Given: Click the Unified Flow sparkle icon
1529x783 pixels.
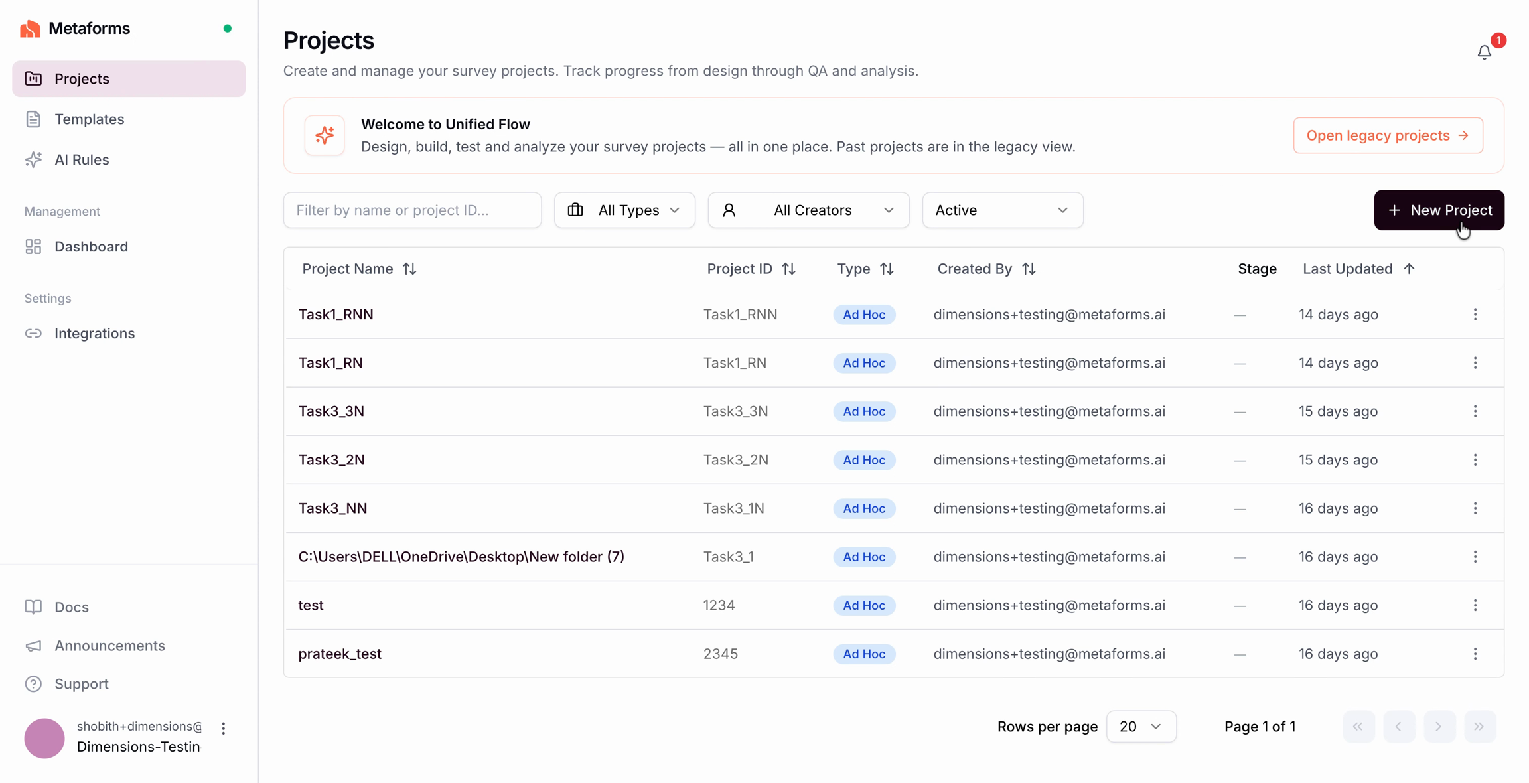Looking at the screenshot, I should (325, 135).
